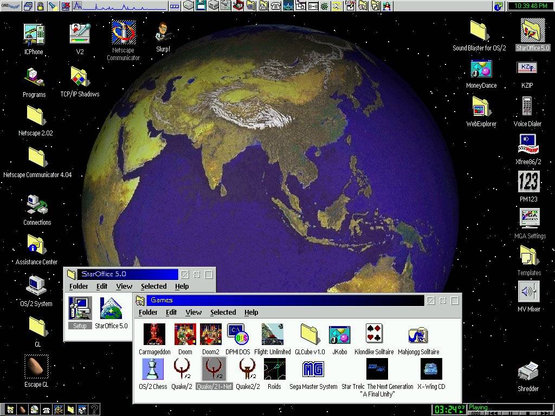Launch WebExplorer from the desktop
Viewport: 555px width, 416px height.
481,112
